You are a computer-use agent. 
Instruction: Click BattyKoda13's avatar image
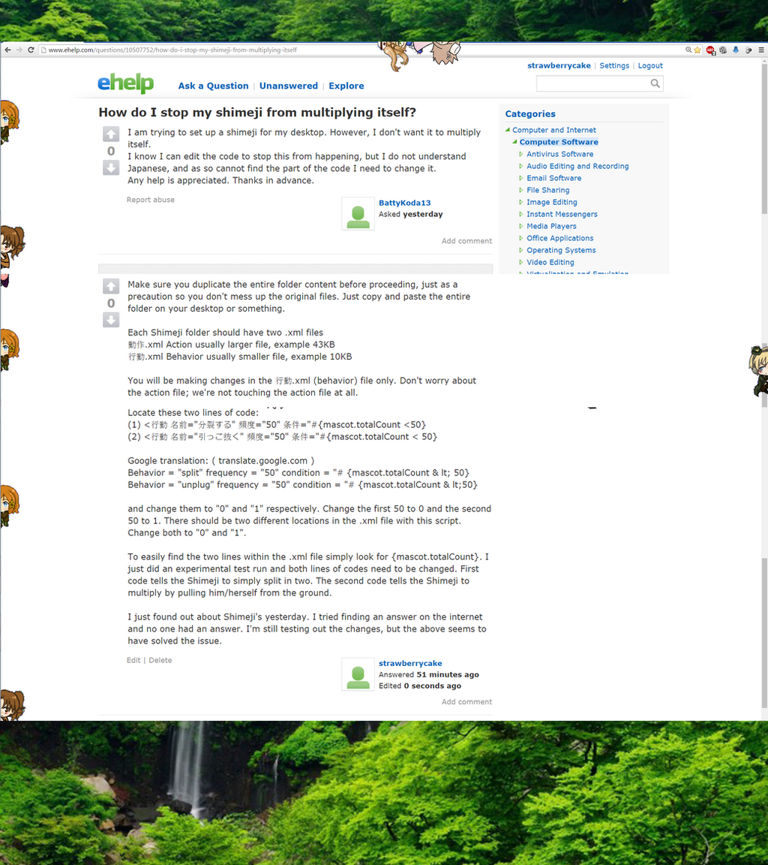click(358, 213)
